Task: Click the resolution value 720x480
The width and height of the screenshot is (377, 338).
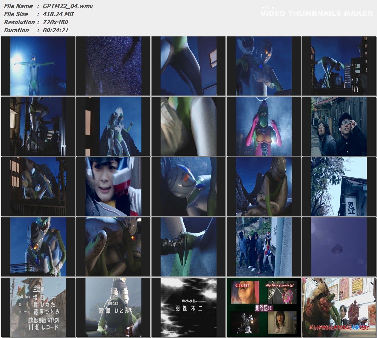Action: point(55,22)
